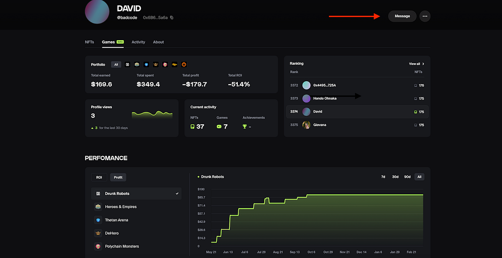Filter portfolio by Heroes & Empires icon
This screenshot has width=502, height=258.
(137, 65)
